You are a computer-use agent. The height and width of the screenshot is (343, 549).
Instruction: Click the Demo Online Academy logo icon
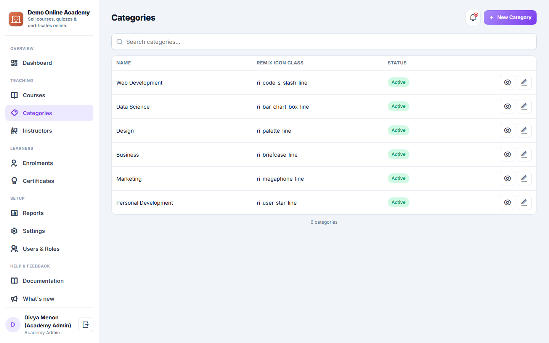(x=16, y=19)
